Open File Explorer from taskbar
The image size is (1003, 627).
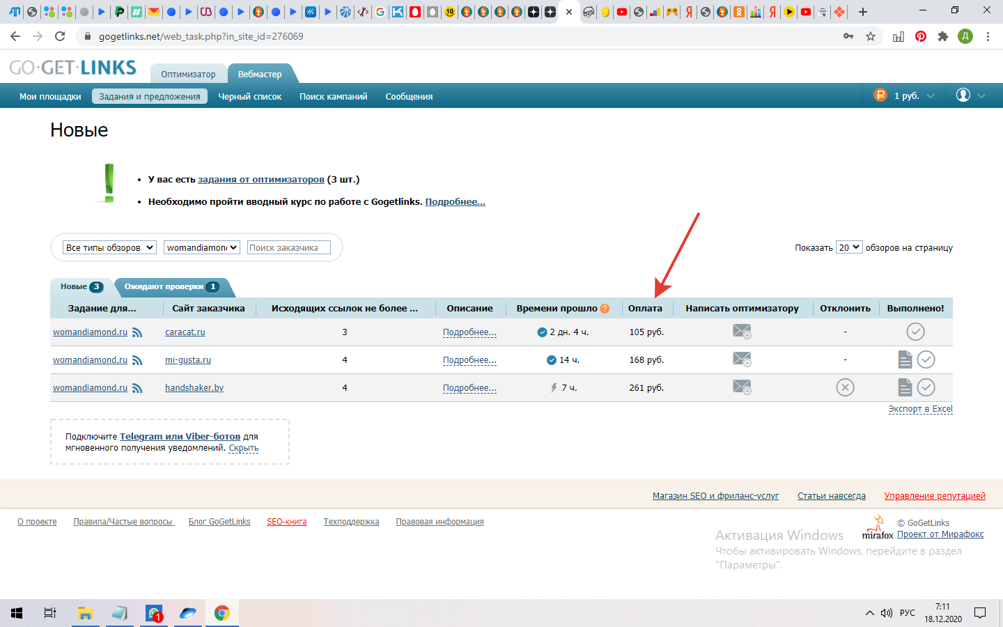pyautogui.click(x=85, y=613)
